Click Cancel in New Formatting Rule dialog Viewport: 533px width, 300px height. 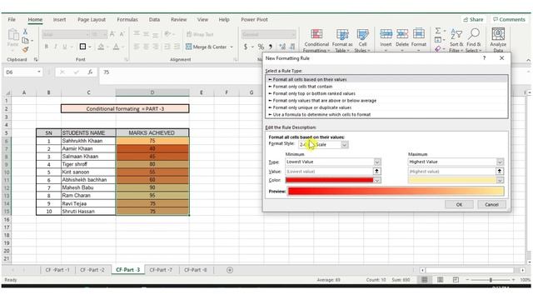tap(491, 204)
